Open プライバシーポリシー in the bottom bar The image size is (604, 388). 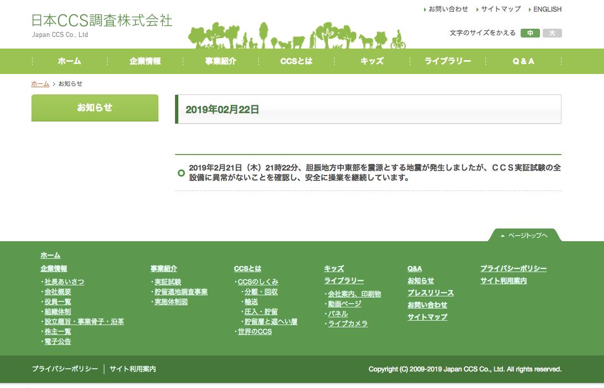click(65, 369)
